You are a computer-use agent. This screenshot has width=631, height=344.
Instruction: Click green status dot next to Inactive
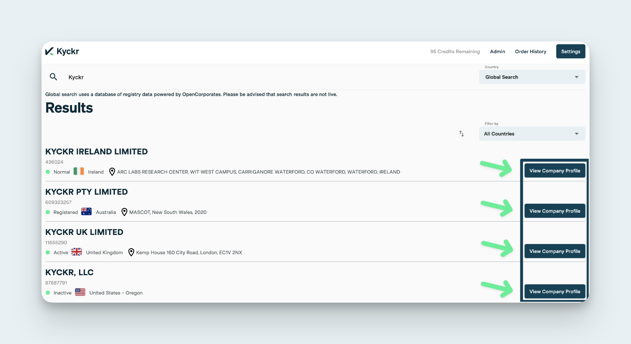click(48, 292)
